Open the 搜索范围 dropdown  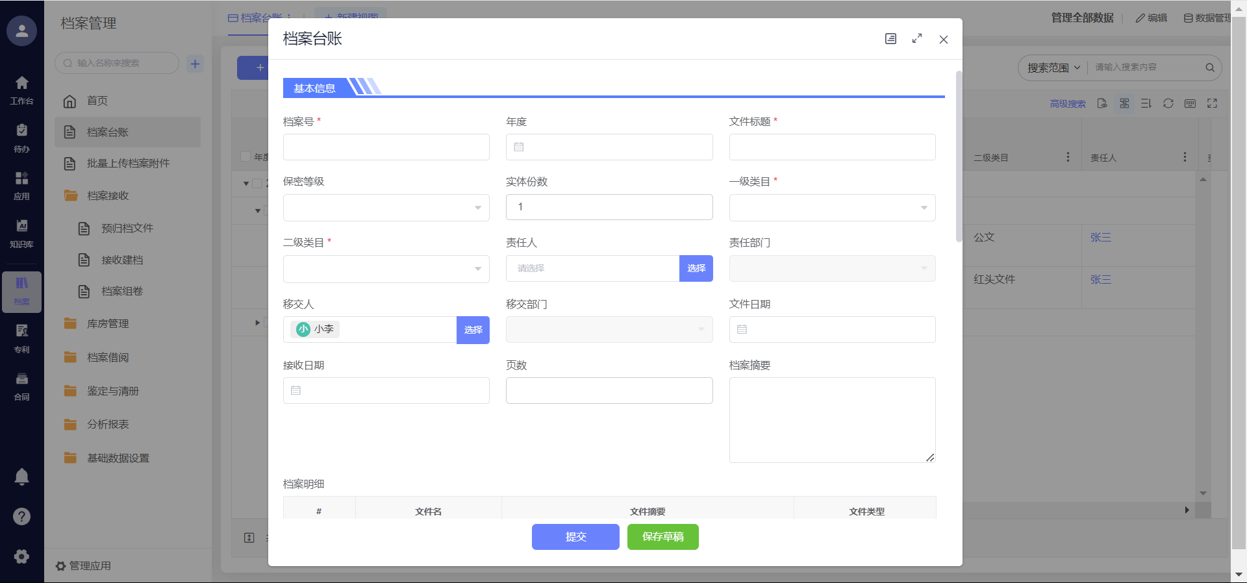coord(1053,68)
